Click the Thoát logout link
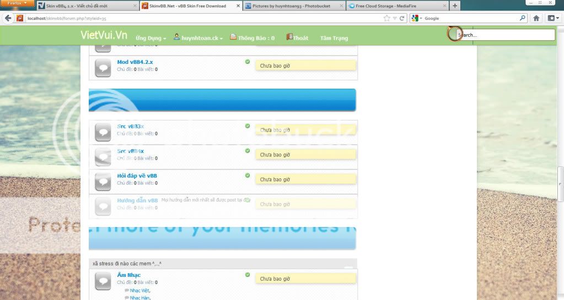This screenshot has height=300, width=564. [x=298, y=39]
